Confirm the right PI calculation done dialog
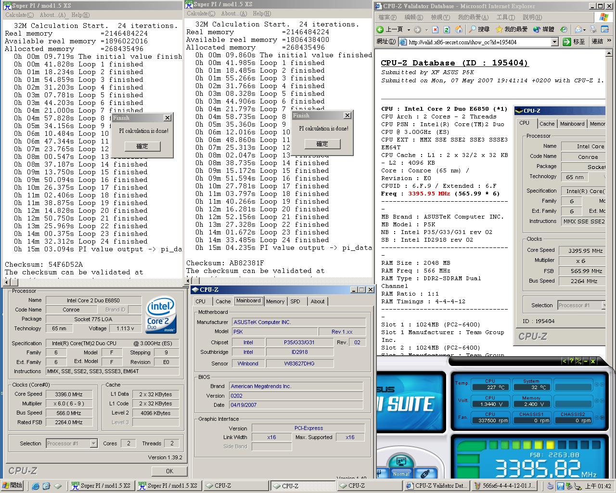The image size is (616, 493). tap(322, 144)
